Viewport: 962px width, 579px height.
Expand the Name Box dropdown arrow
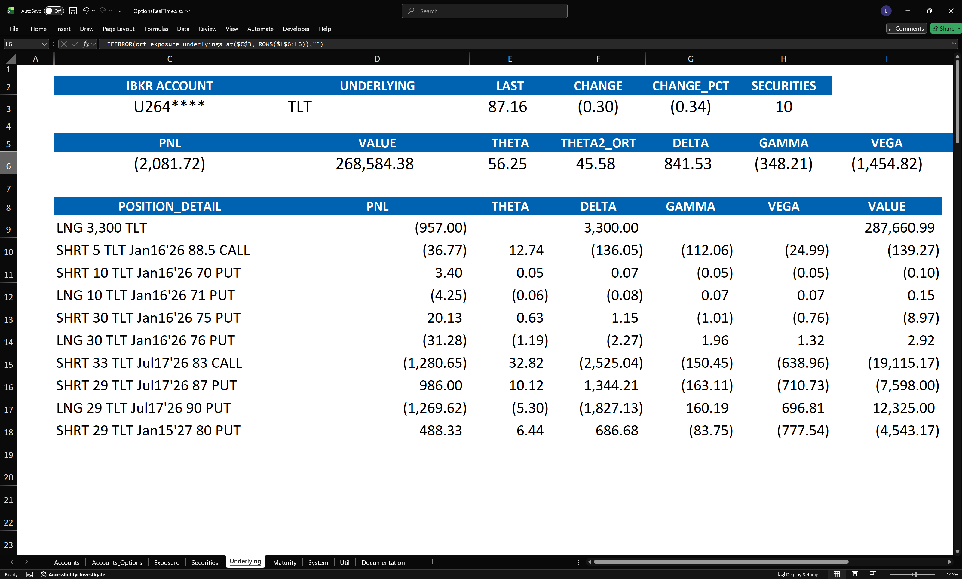coord(44,44)
